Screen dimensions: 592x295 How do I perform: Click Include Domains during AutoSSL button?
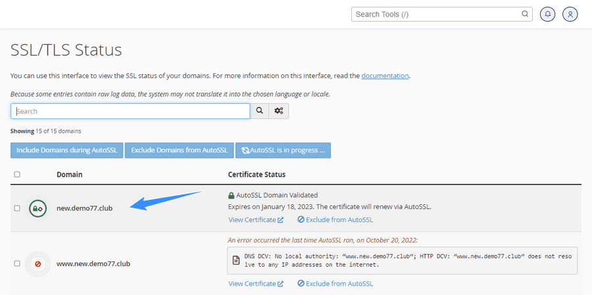click(66, 150)
